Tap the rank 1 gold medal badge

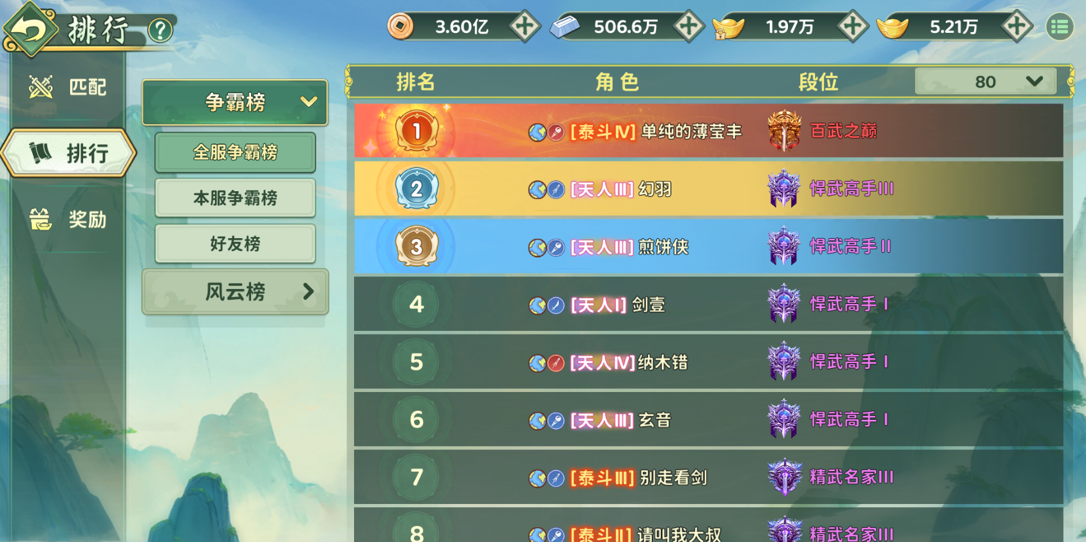click(x=417, y=131)
